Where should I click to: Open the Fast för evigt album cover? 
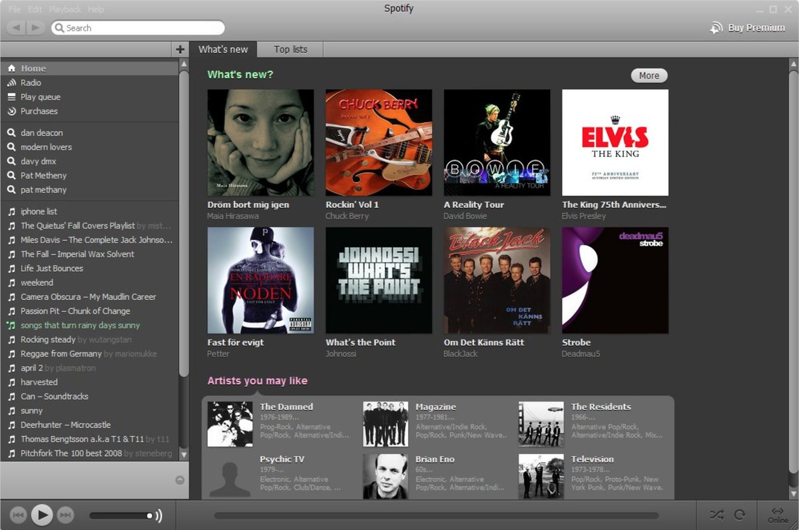tap(260, 280)
